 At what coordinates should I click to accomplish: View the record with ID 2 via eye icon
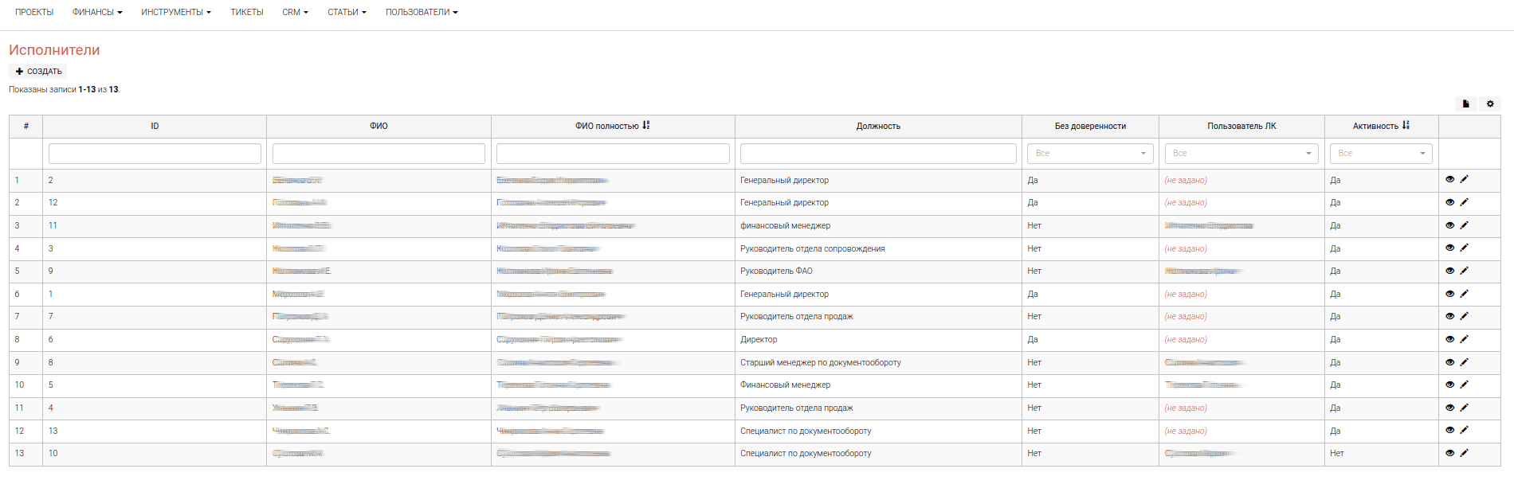pos(1449,180)
